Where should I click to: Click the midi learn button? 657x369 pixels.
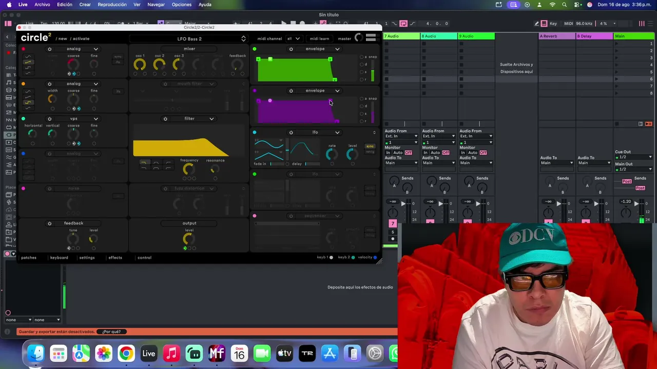pos(319,38)
